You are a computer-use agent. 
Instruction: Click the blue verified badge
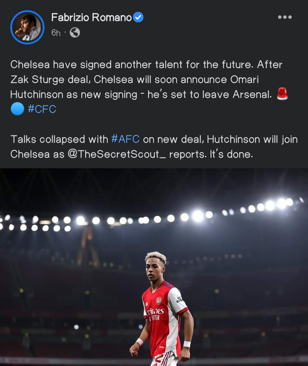tap(138, 17)
